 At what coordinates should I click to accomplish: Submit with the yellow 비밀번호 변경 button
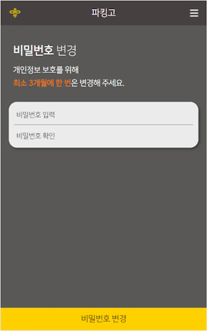pyautogui.click(x=103, y=319)
